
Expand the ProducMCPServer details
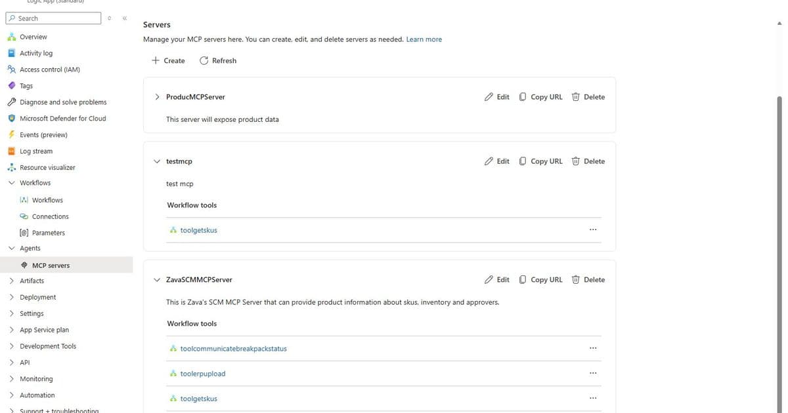157,96
